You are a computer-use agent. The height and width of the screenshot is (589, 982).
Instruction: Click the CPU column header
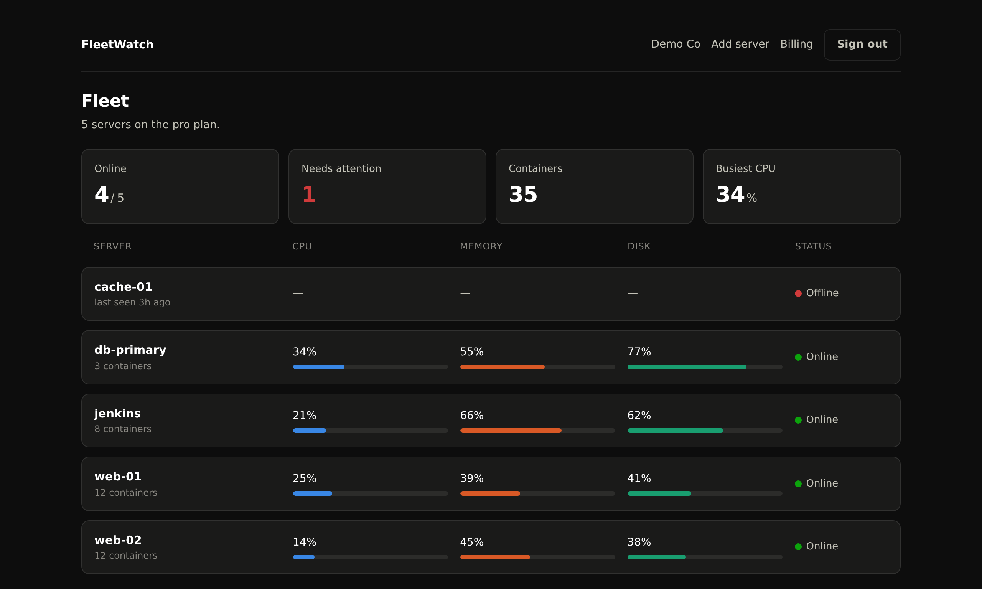coord(302,246)
